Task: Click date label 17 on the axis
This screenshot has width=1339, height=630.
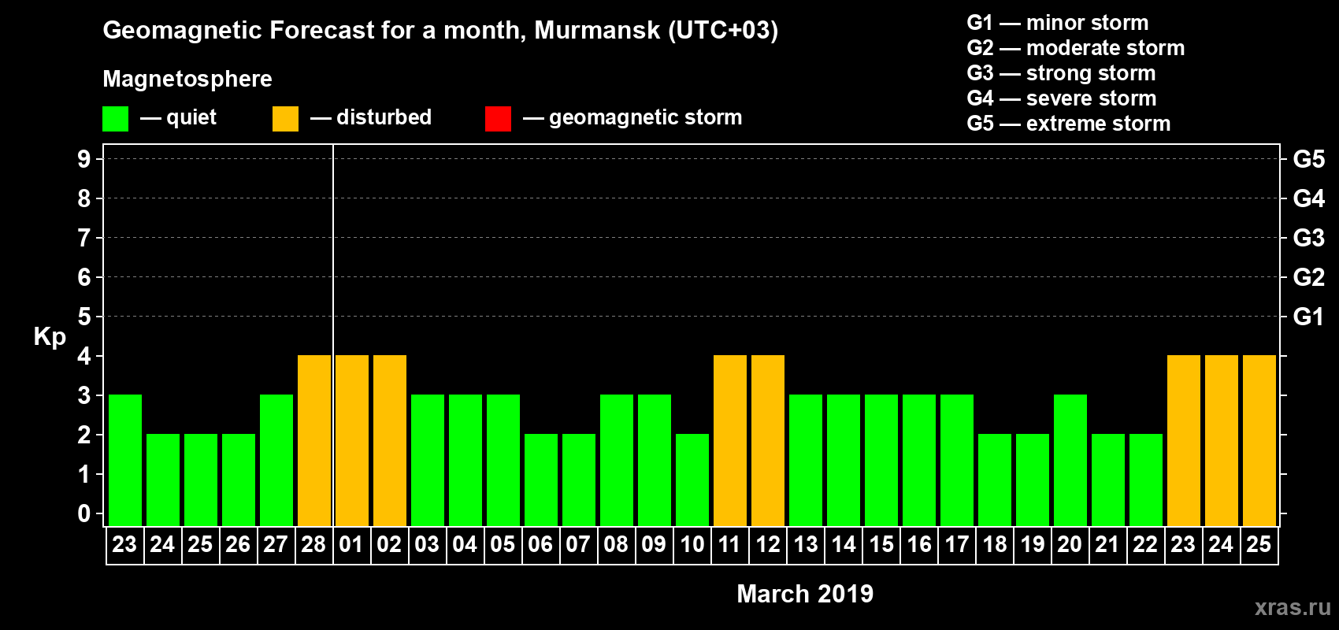Action: click(957, 545)
